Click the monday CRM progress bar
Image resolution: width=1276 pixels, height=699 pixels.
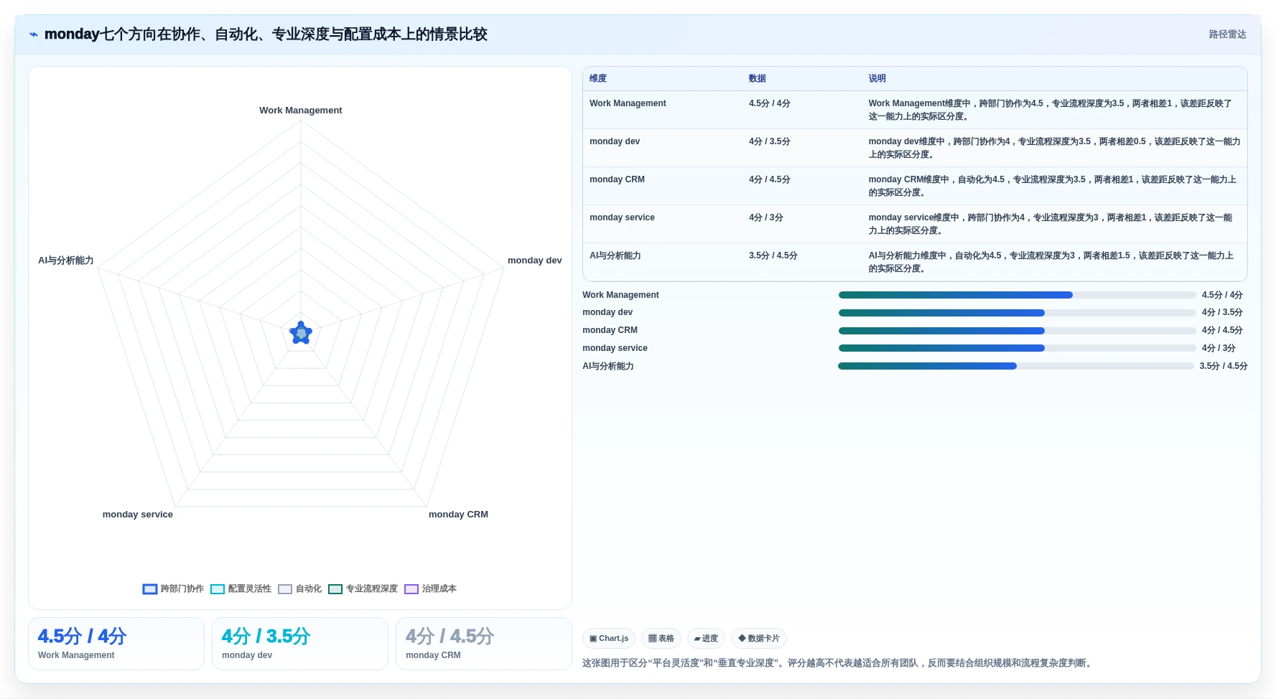click(x=1017, y=331)
